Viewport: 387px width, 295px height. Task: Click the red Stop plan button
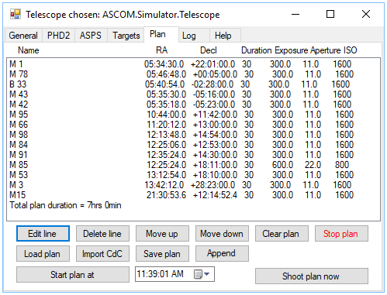click(x=341, y=234)
